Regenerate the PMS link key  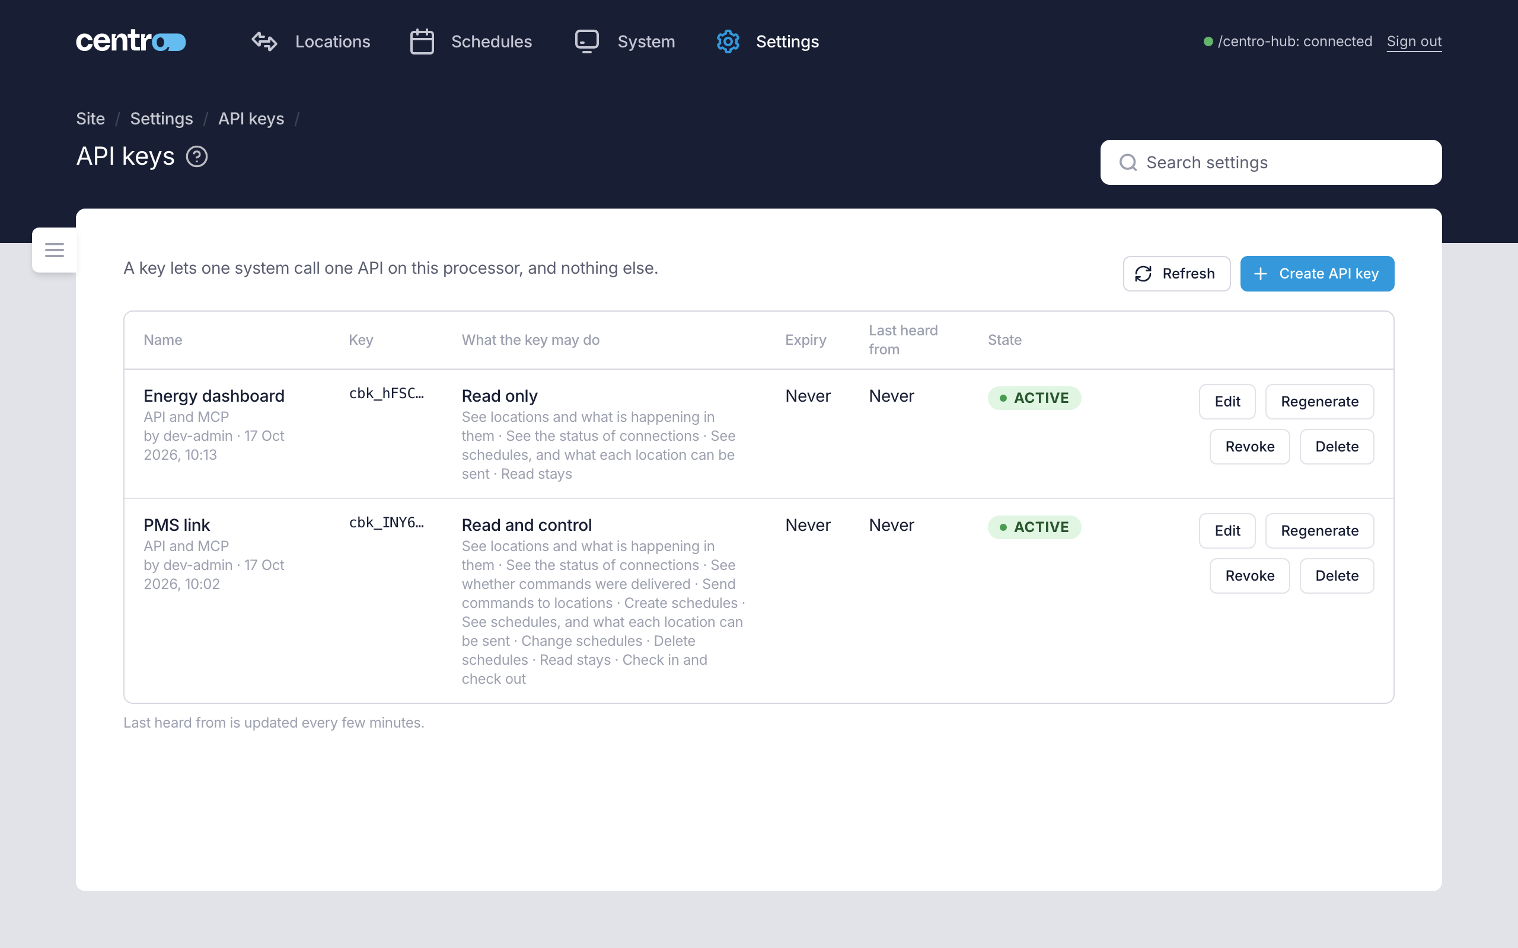(1319, 530)
